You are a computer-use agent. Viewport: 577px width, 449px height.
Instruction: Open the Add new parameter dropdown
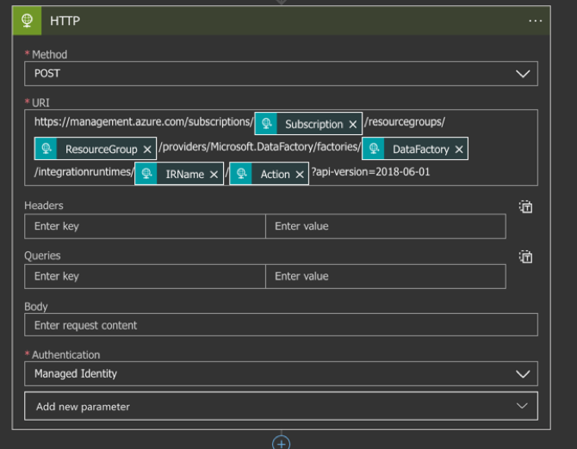click(281, 406)
